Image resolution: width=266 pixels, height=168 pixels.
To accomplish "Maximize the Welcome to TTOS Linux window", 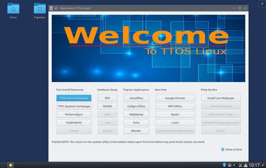I will coord(240,8).
